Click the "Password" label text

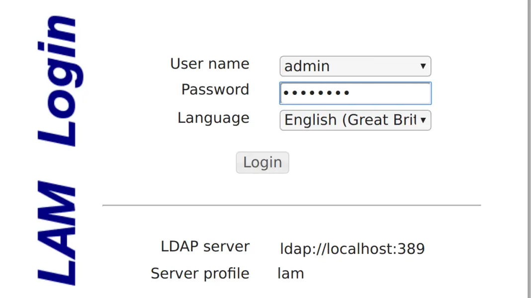click(x=215, y=89)
